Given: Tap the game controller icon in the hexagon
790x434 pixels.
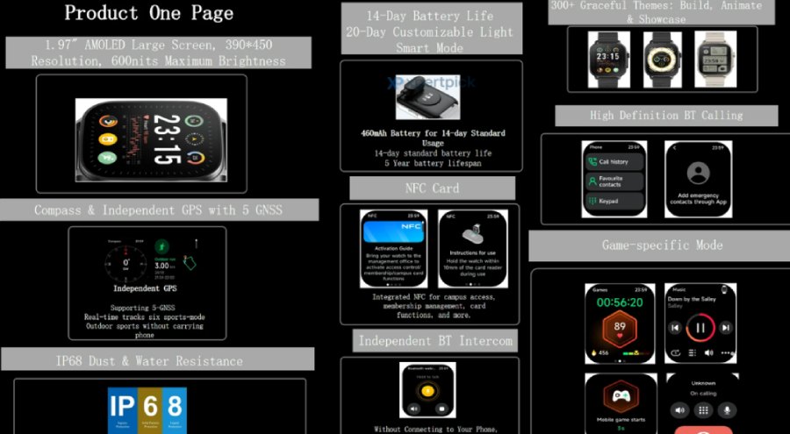Looking at the screenshot, I should [621, 396].
